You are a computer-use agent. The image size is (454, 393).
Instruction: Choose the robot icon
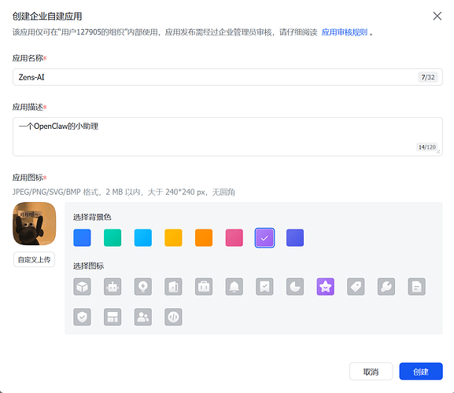point(113,287)
